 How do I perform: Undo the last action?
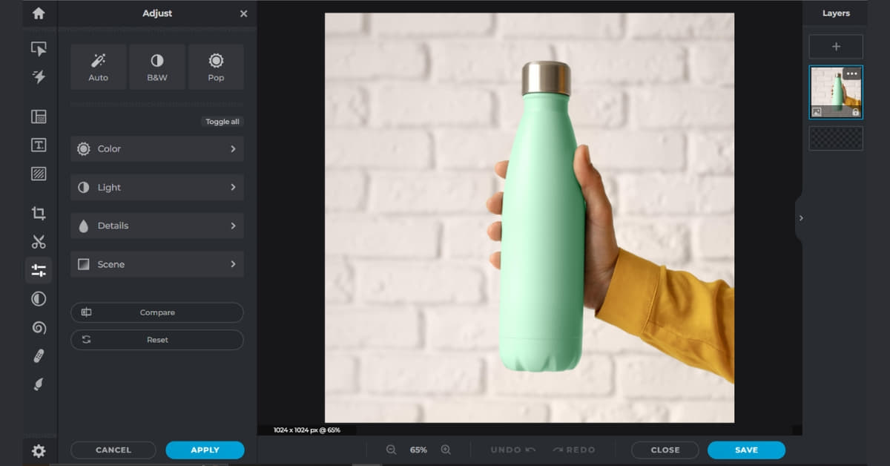[511, 450]
